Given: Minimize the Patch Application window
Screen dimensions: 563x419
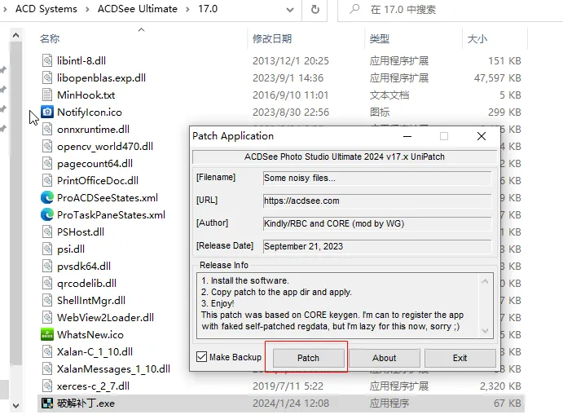Looking at the screenshot, I should point(407,136).
